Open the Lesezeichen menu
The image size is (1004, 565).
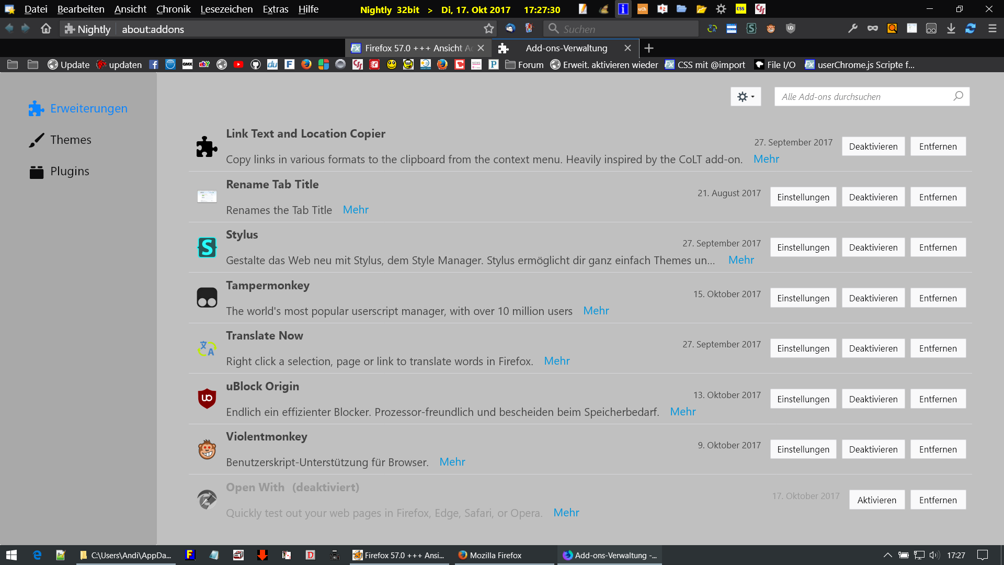(226, 9)
